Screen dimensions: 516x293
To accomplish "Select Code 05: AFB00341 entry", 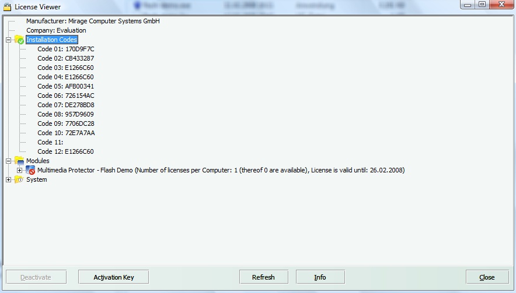I will (65, 86).
